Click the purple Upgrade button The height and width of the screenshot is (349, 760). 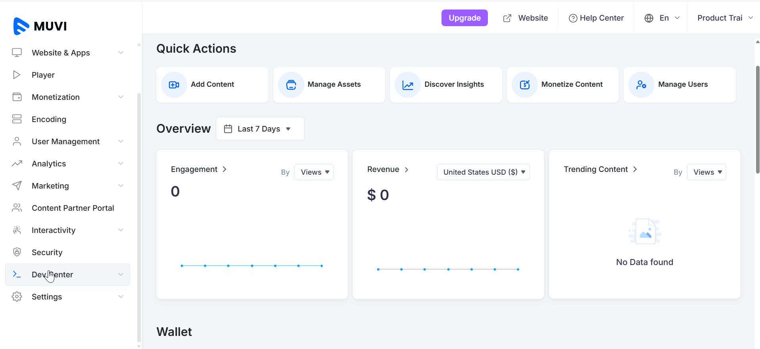point(464,18)
